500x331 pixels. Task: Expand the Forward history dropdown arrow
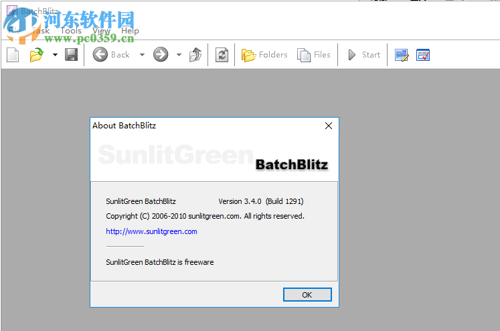click(x=179, y=55)
